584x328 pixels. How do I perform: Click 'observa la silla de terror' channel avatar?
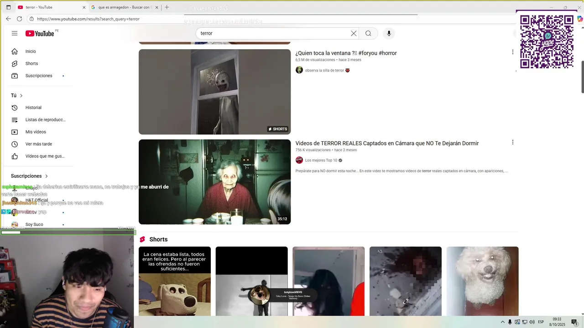(299, 70)
